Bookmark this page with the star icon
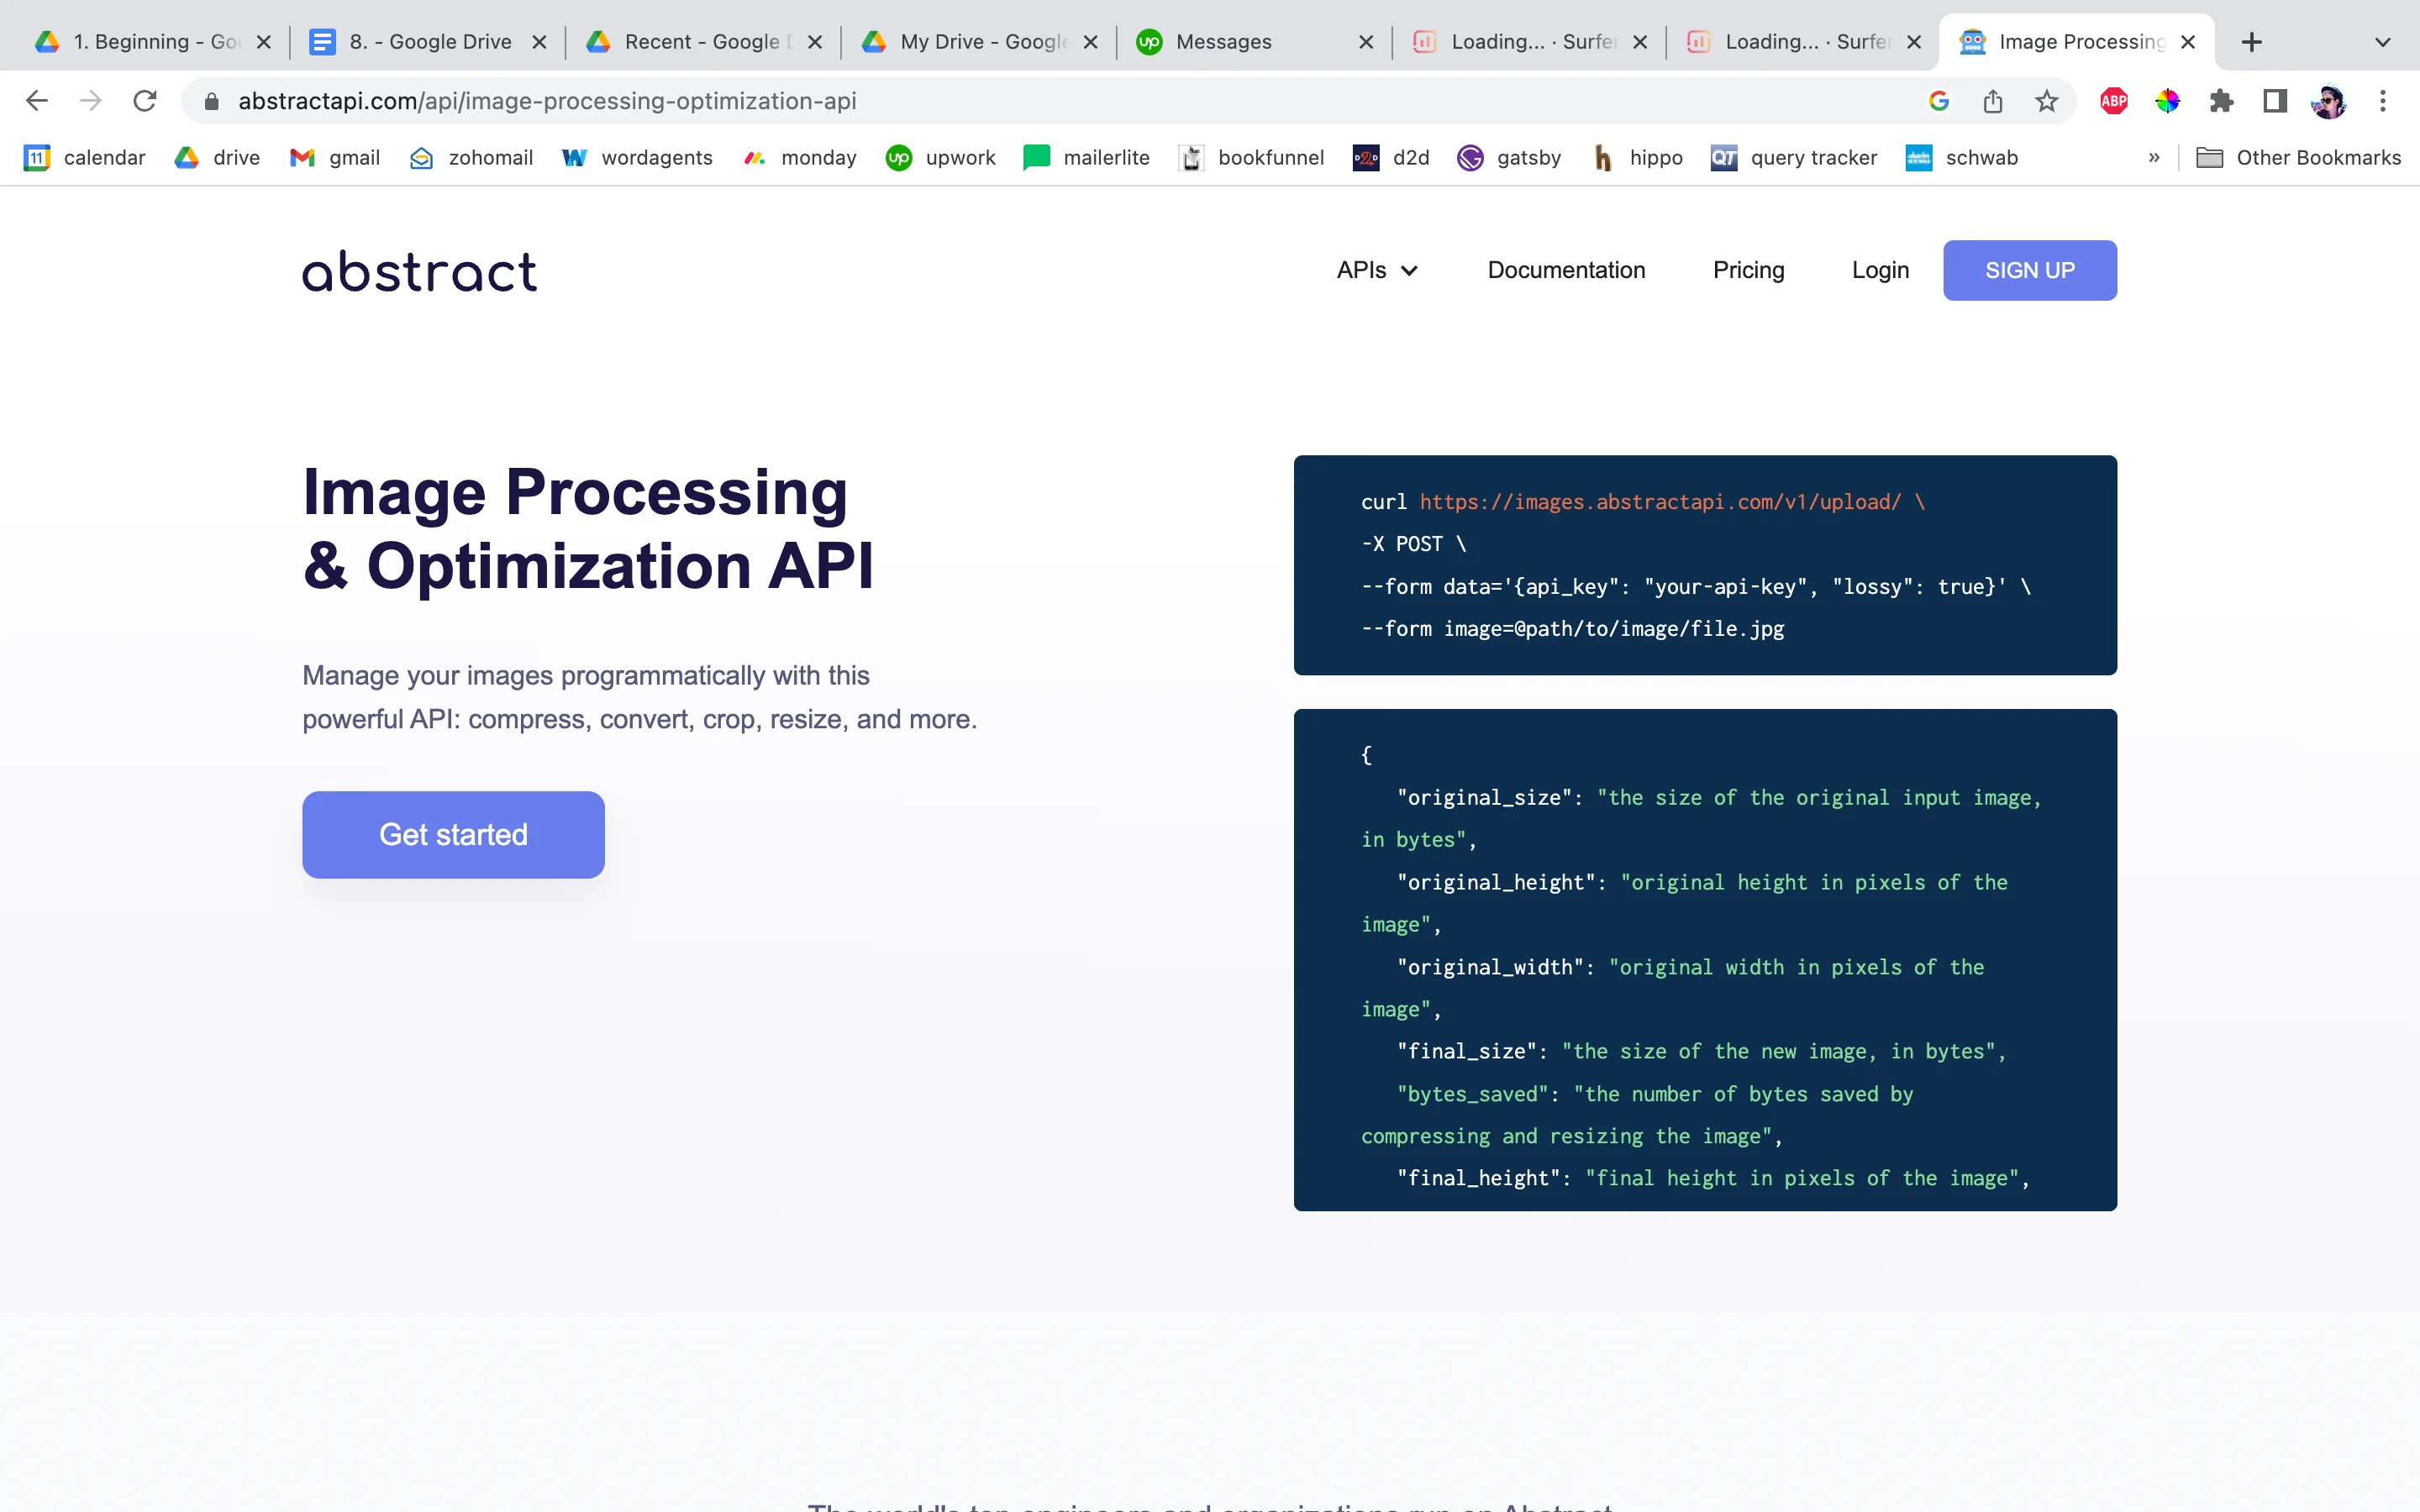Image resolution: width=2420 pixels, height=1512 pixels. click(x=2046, y=100)
